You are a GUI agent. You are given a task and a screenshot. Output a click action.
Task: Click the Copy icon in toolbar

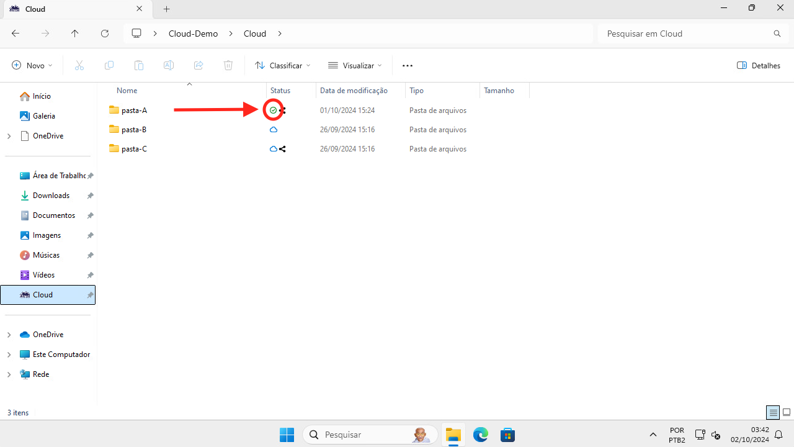click(x=109, y=65)
